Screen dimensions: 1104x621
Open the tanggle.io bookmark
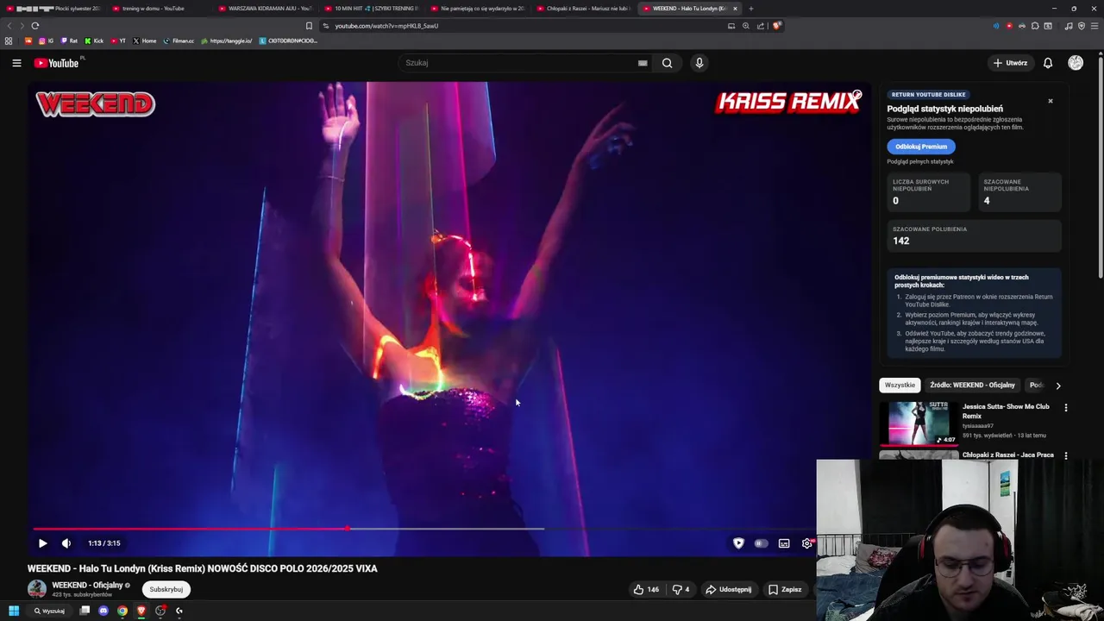[x=226, y=41]
